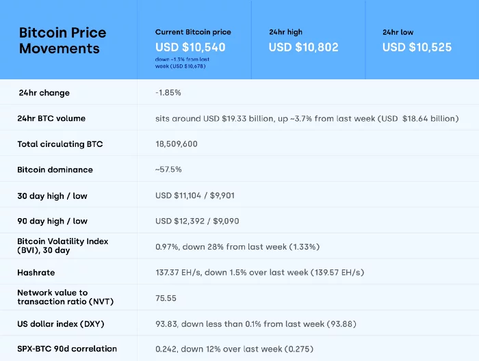479x361 pixels.
Task: Click the Total circulating BTC label
Action: pos(60,144)
